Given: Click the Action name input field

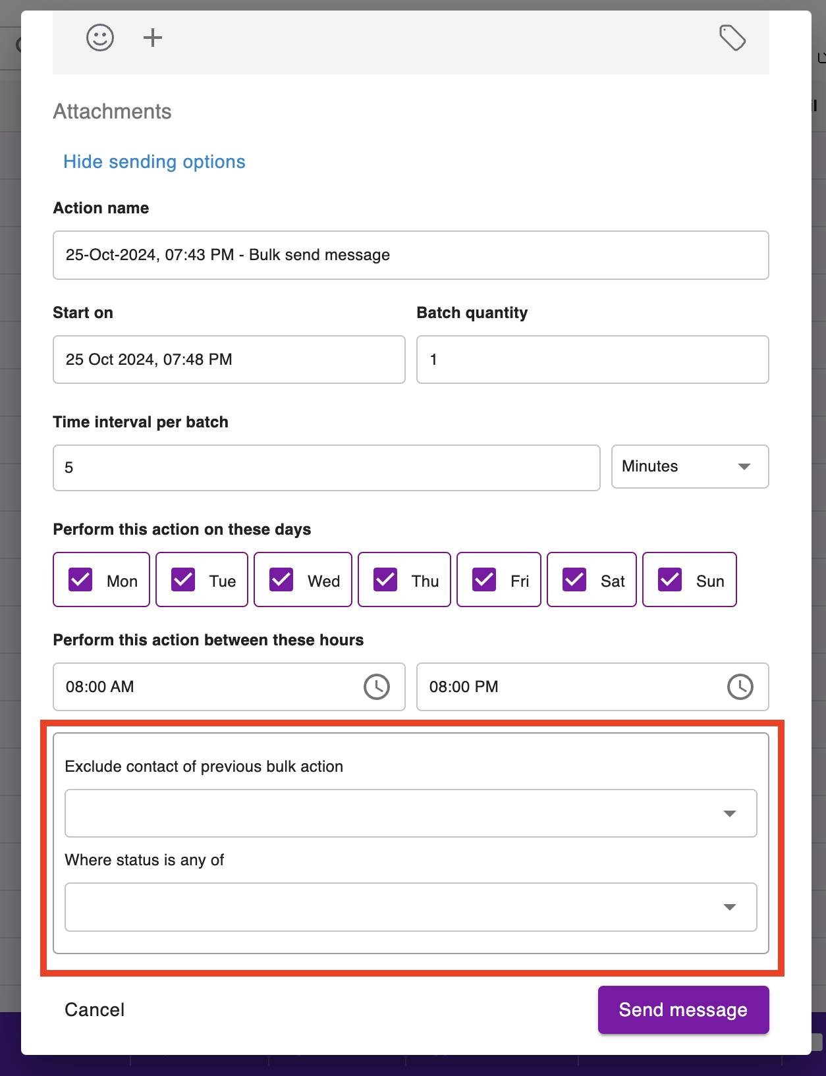Looking at the screenshot, I should tap(410, 255).
